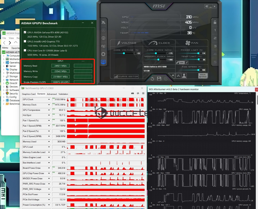Toggle the Afterburner hardware monitor icon
This screenshot has width=258, height=209.
[103, 62]
